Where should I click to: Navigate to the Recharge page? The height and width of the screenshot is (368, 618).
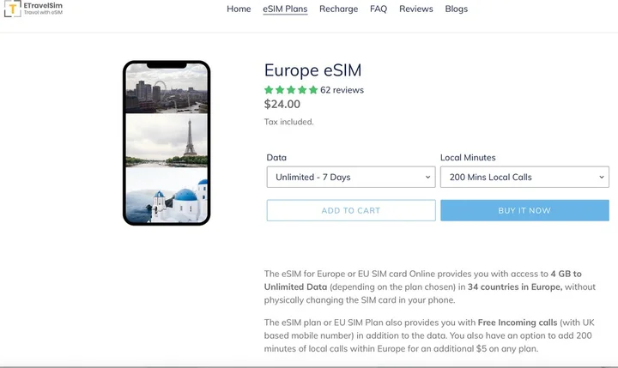pyautogui.click(x=338, y=9)
